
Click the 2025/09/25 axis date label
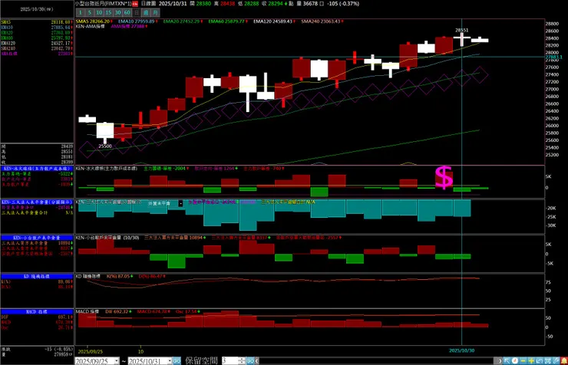(91, 351)
